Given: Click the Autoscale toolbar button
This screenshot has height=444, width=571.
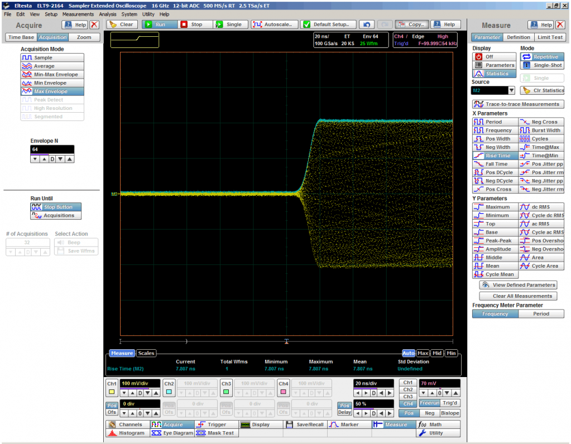Looking at the screenshot, I should (x=274, y=25).
